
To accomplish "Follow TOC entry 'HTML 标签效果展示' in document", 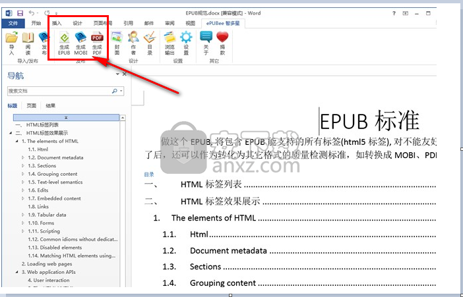I will (220, 201).
